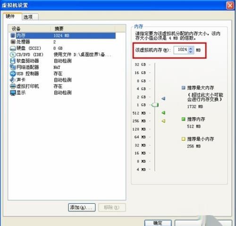Viewport: 236px width, 226px height.
Task: Click the NAT summary text
Action: click(x=57, y=67)
